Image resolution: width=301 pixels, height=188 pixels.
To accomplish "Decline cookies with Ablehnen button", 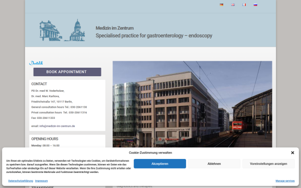I will 214,163.
